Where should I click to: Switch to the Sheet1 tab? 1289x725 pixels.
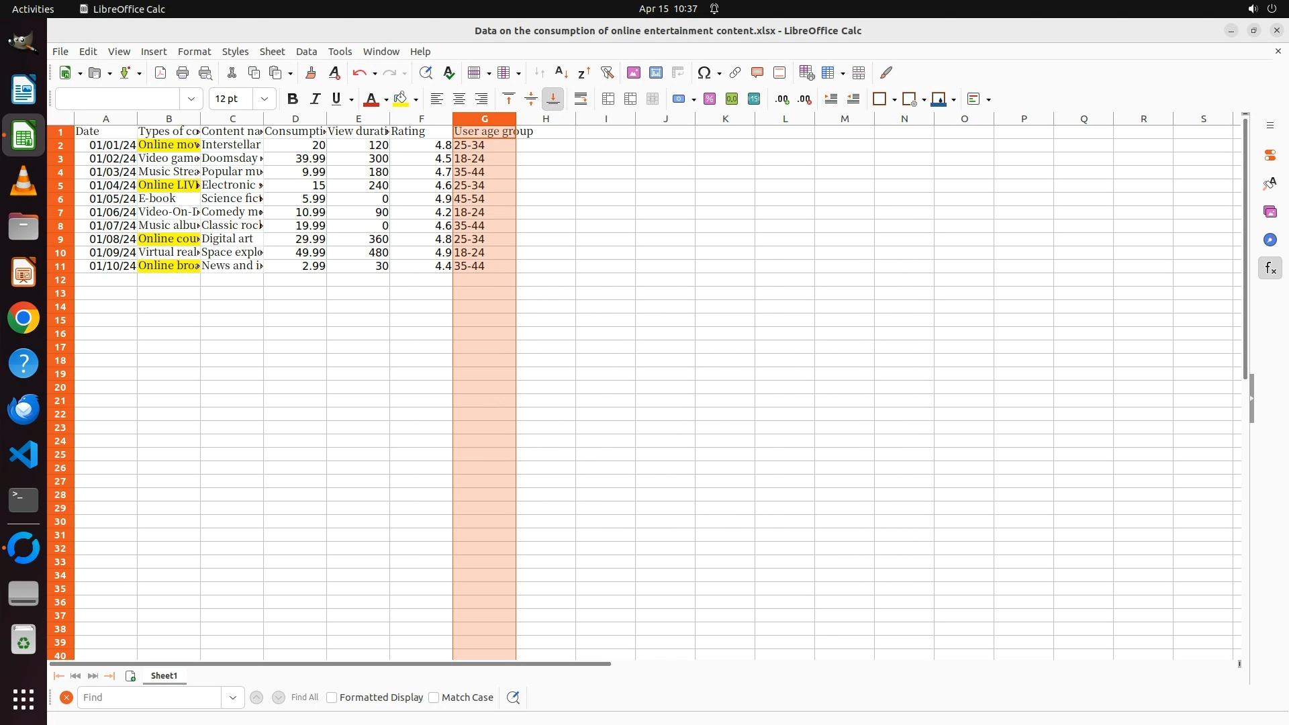point(164,675)
